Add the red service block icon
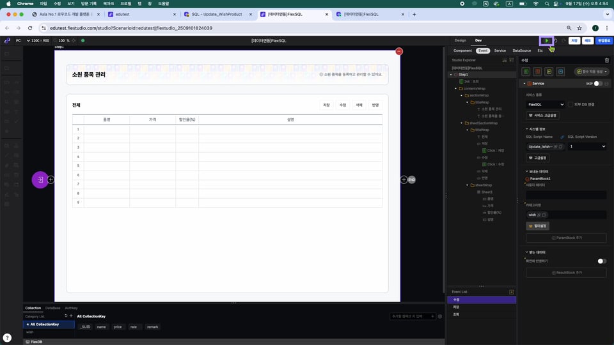 point(537,72)
